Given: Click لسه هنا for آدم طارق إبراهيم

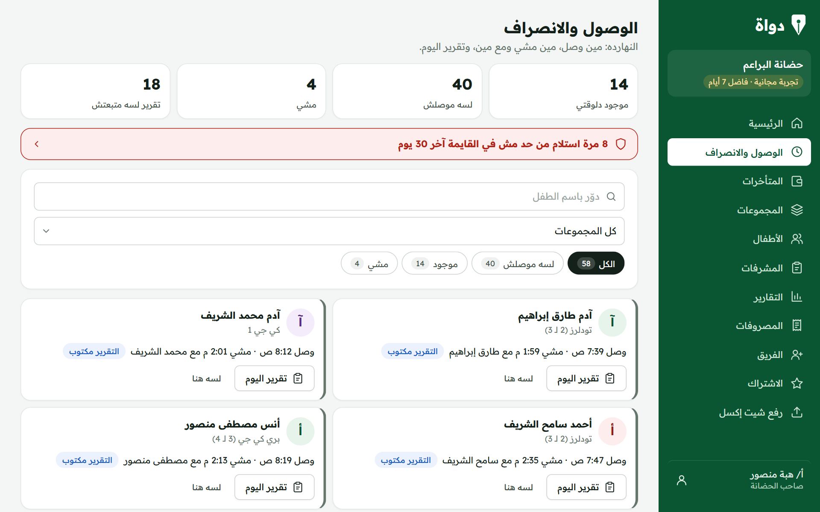Looking at the screenshot, I should pyautogui.click(x=518, y=378).
